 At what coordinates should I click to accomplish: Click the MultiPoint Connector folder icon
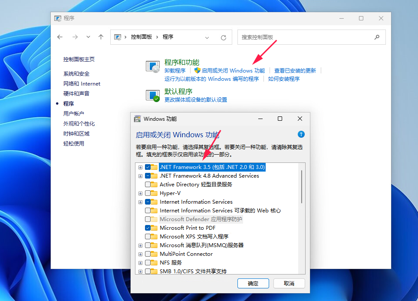(x=154, y=254)
